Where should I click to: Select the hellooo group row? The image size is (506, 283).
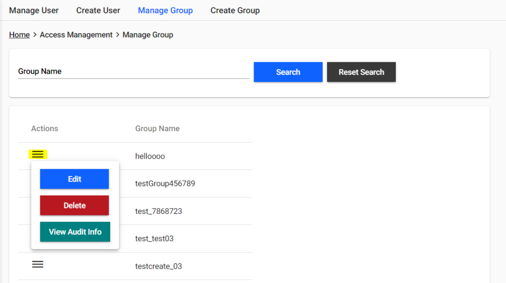click(x=150, y=156)
